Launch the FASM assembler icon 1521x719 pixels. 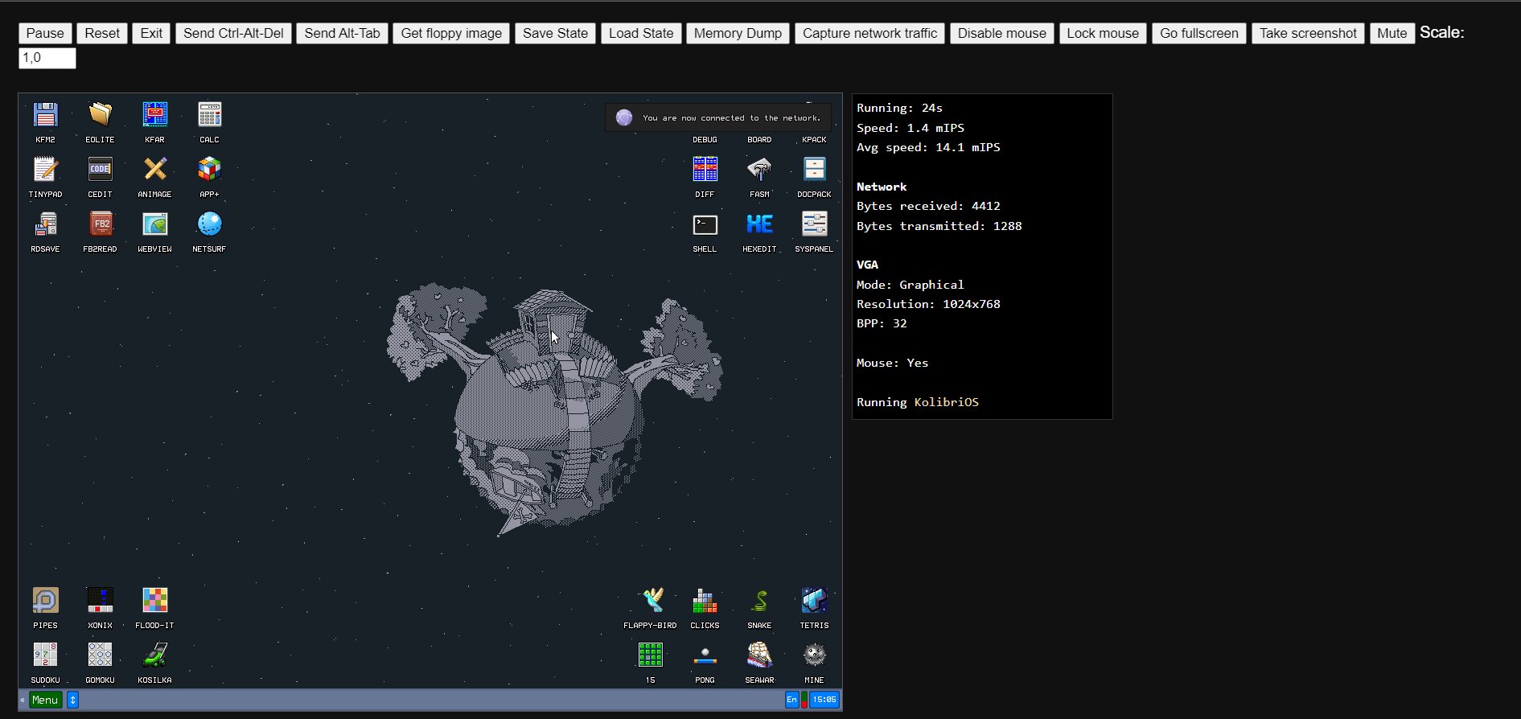pos(759,170)
